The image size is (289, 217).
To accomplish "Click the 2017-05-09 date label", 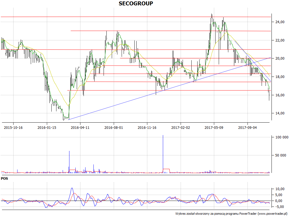I will click(214, 127).
